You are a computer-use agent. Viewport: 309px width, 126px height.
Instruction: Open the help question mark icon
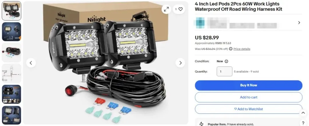(303, 123)
